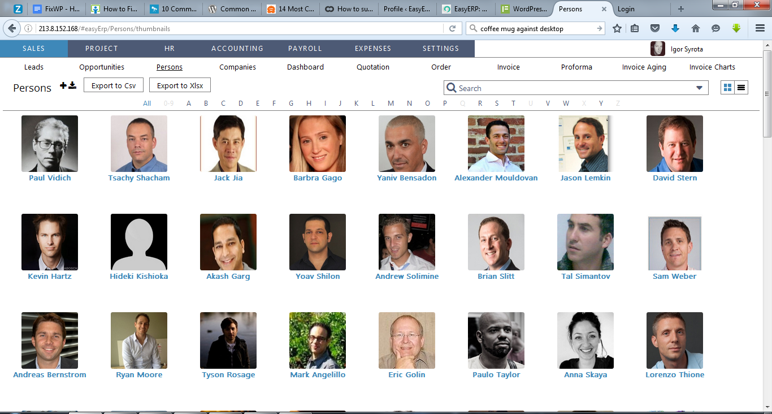The width and height of the screenshot is (772, 414).
Task: Expand the Persons search filter dropdown arrow
Action: [699, 88]
